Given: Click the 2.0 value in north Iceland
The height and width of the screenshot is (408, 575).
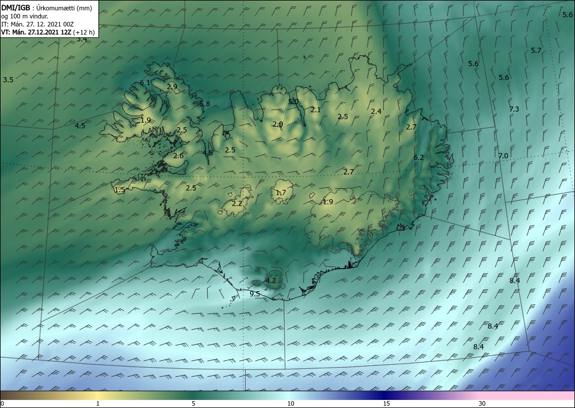Looking at the screenshot, I should (278, 124).
